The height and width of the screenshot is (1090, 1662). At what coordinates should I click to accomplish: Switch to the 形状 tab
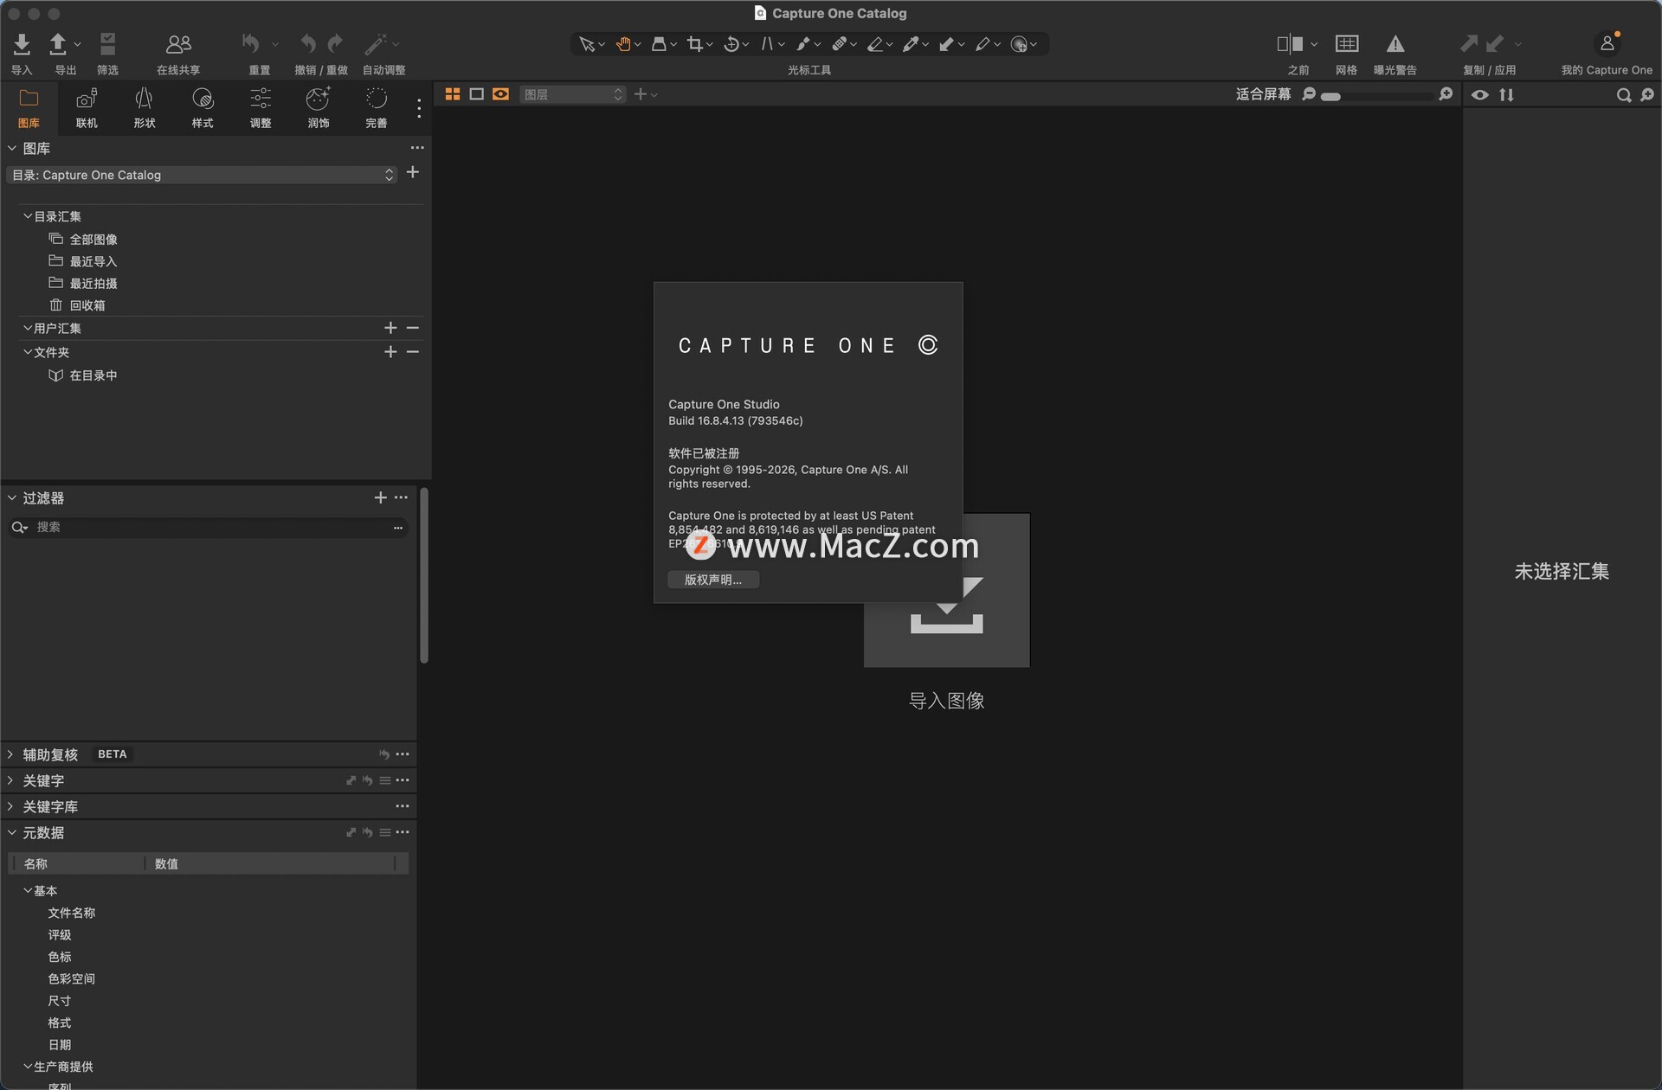tap(145, 107)
